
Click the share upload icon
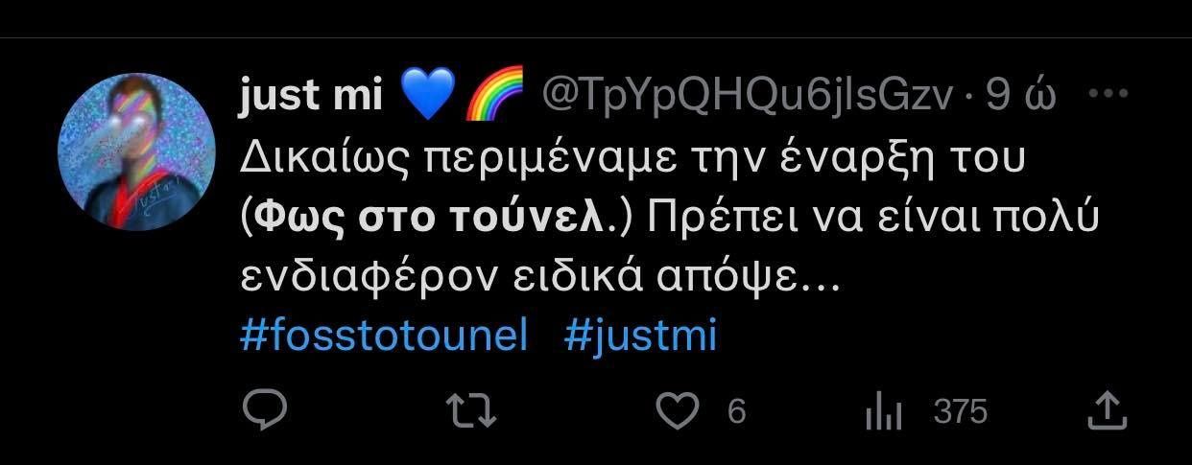point(1106,411)
